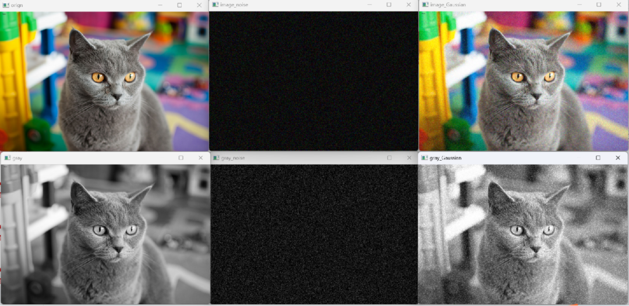Click the image_noise title text

click(x=234, y=5)
